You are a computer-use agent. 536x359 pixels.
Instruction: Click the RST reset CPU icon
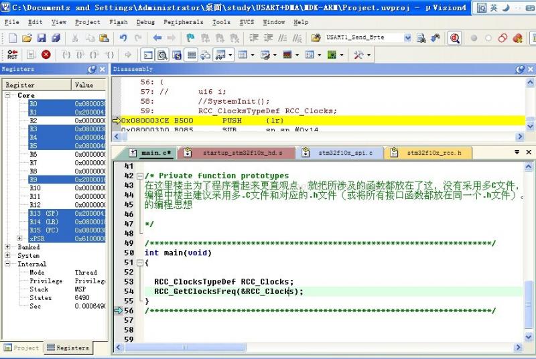click(12, 55)
